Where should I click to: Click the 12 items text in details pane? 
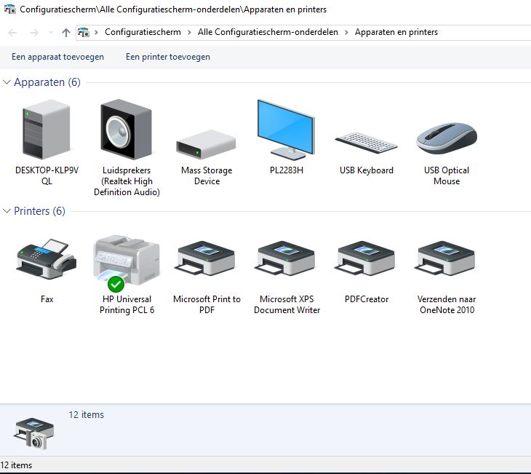point(86,415)
